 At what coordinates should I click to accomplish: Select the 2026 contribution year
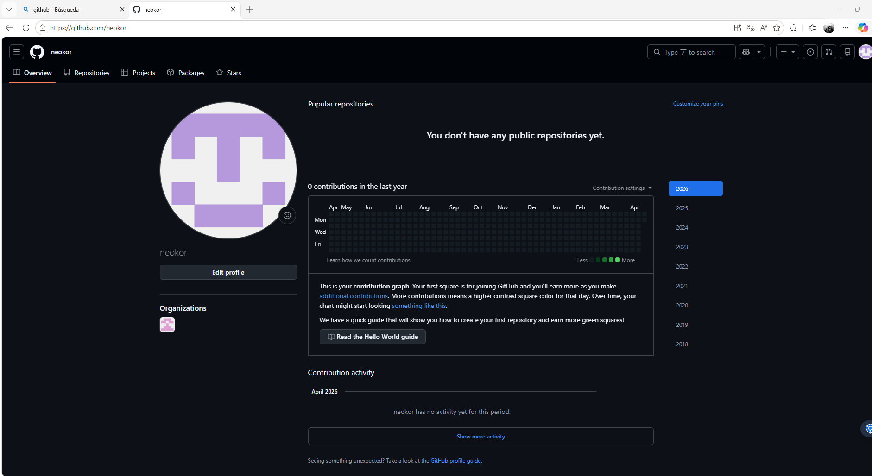(x=695, y=188)
